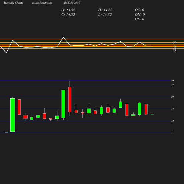Select the 'OC: 0' reading
The height and width of the screenshot is (184, 184).
click(139, 10)
